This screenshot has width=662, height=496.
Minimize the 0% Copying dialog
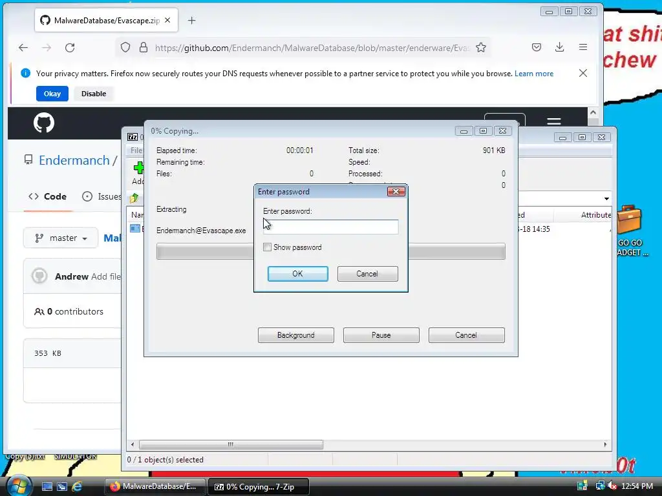(464, 130)
